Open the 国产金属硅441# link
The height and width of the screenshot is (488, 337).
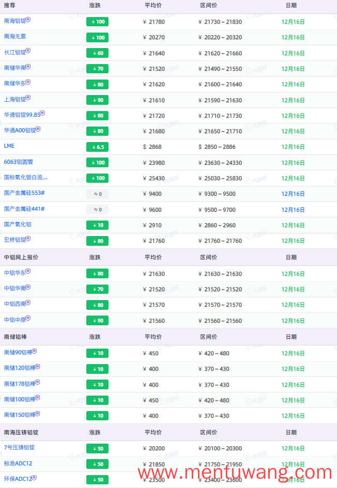[24, 209]
